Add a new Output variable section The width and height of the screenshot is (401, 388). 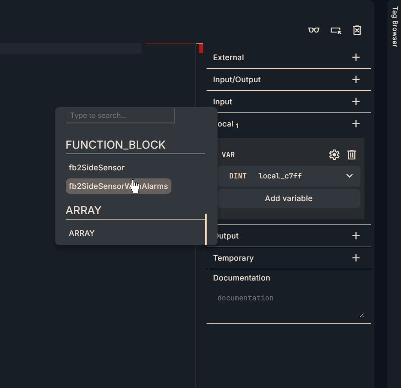point(356,236)
